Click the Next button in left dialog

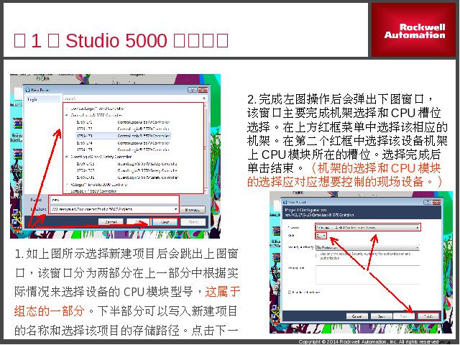tap(165, 222)
